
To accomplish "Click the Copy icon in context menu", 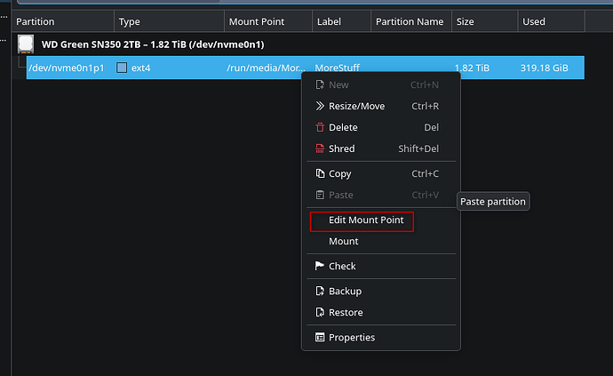I will point(320,173).
